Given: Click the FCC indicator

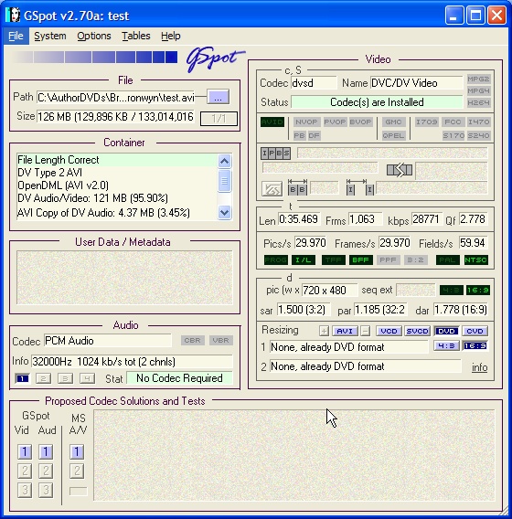Looking at the screenshot, I should coord(453,122).
